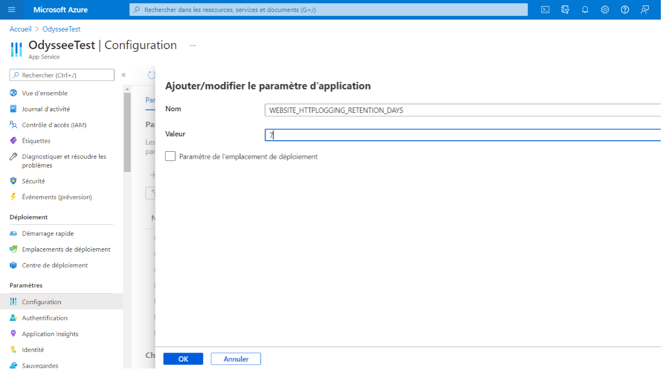Open the Azure portal hamburger menu

pyautogui.click(x=11, y=10)
